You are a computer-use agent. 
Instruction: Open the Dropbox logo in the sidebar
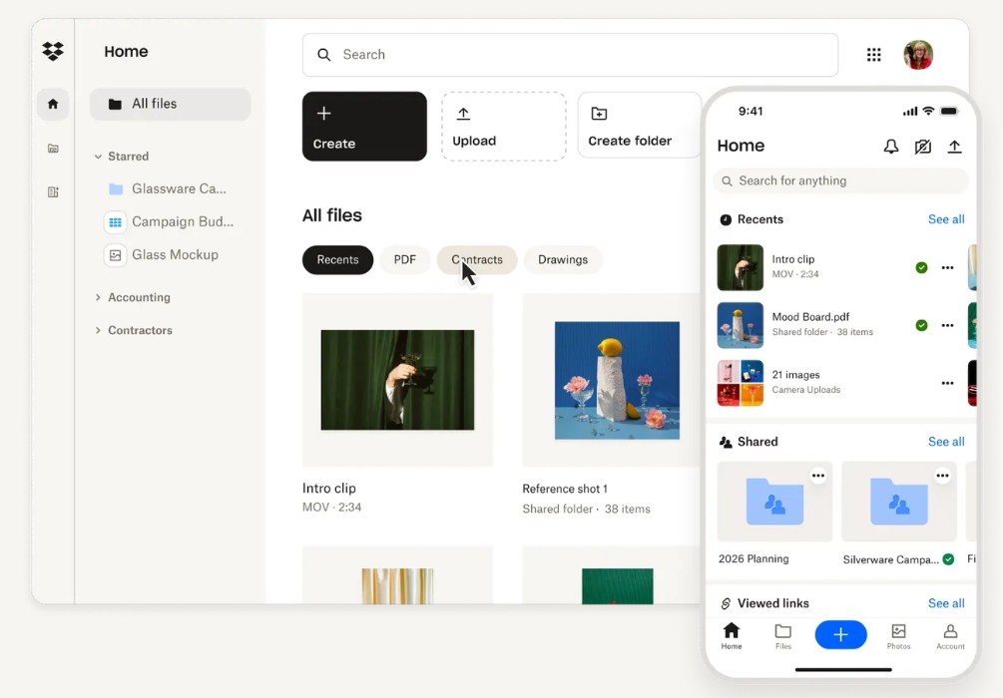[x=53, y=51]
